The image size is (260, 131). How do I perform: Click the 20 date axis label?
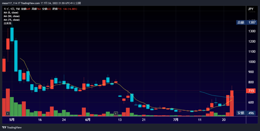pyautogui.click(x=224, y=120)
